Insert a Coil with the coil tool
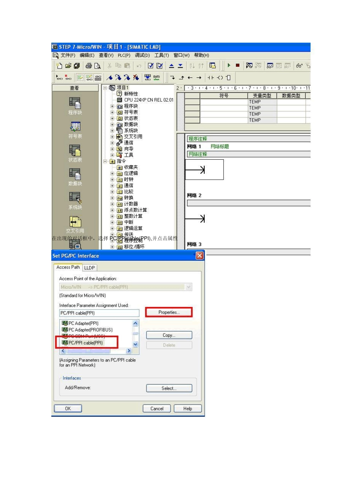 (x=220, y=77)
